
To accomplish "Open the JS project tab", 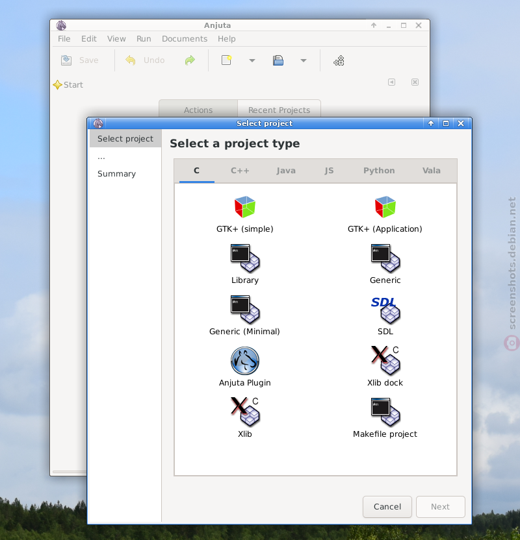I will pos(329,171).
